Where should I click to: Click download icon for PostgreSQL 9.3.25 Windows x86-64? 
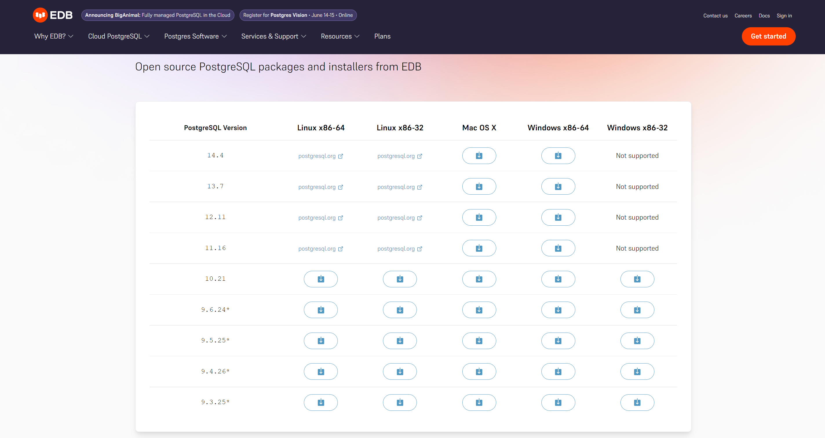(558, 403)
